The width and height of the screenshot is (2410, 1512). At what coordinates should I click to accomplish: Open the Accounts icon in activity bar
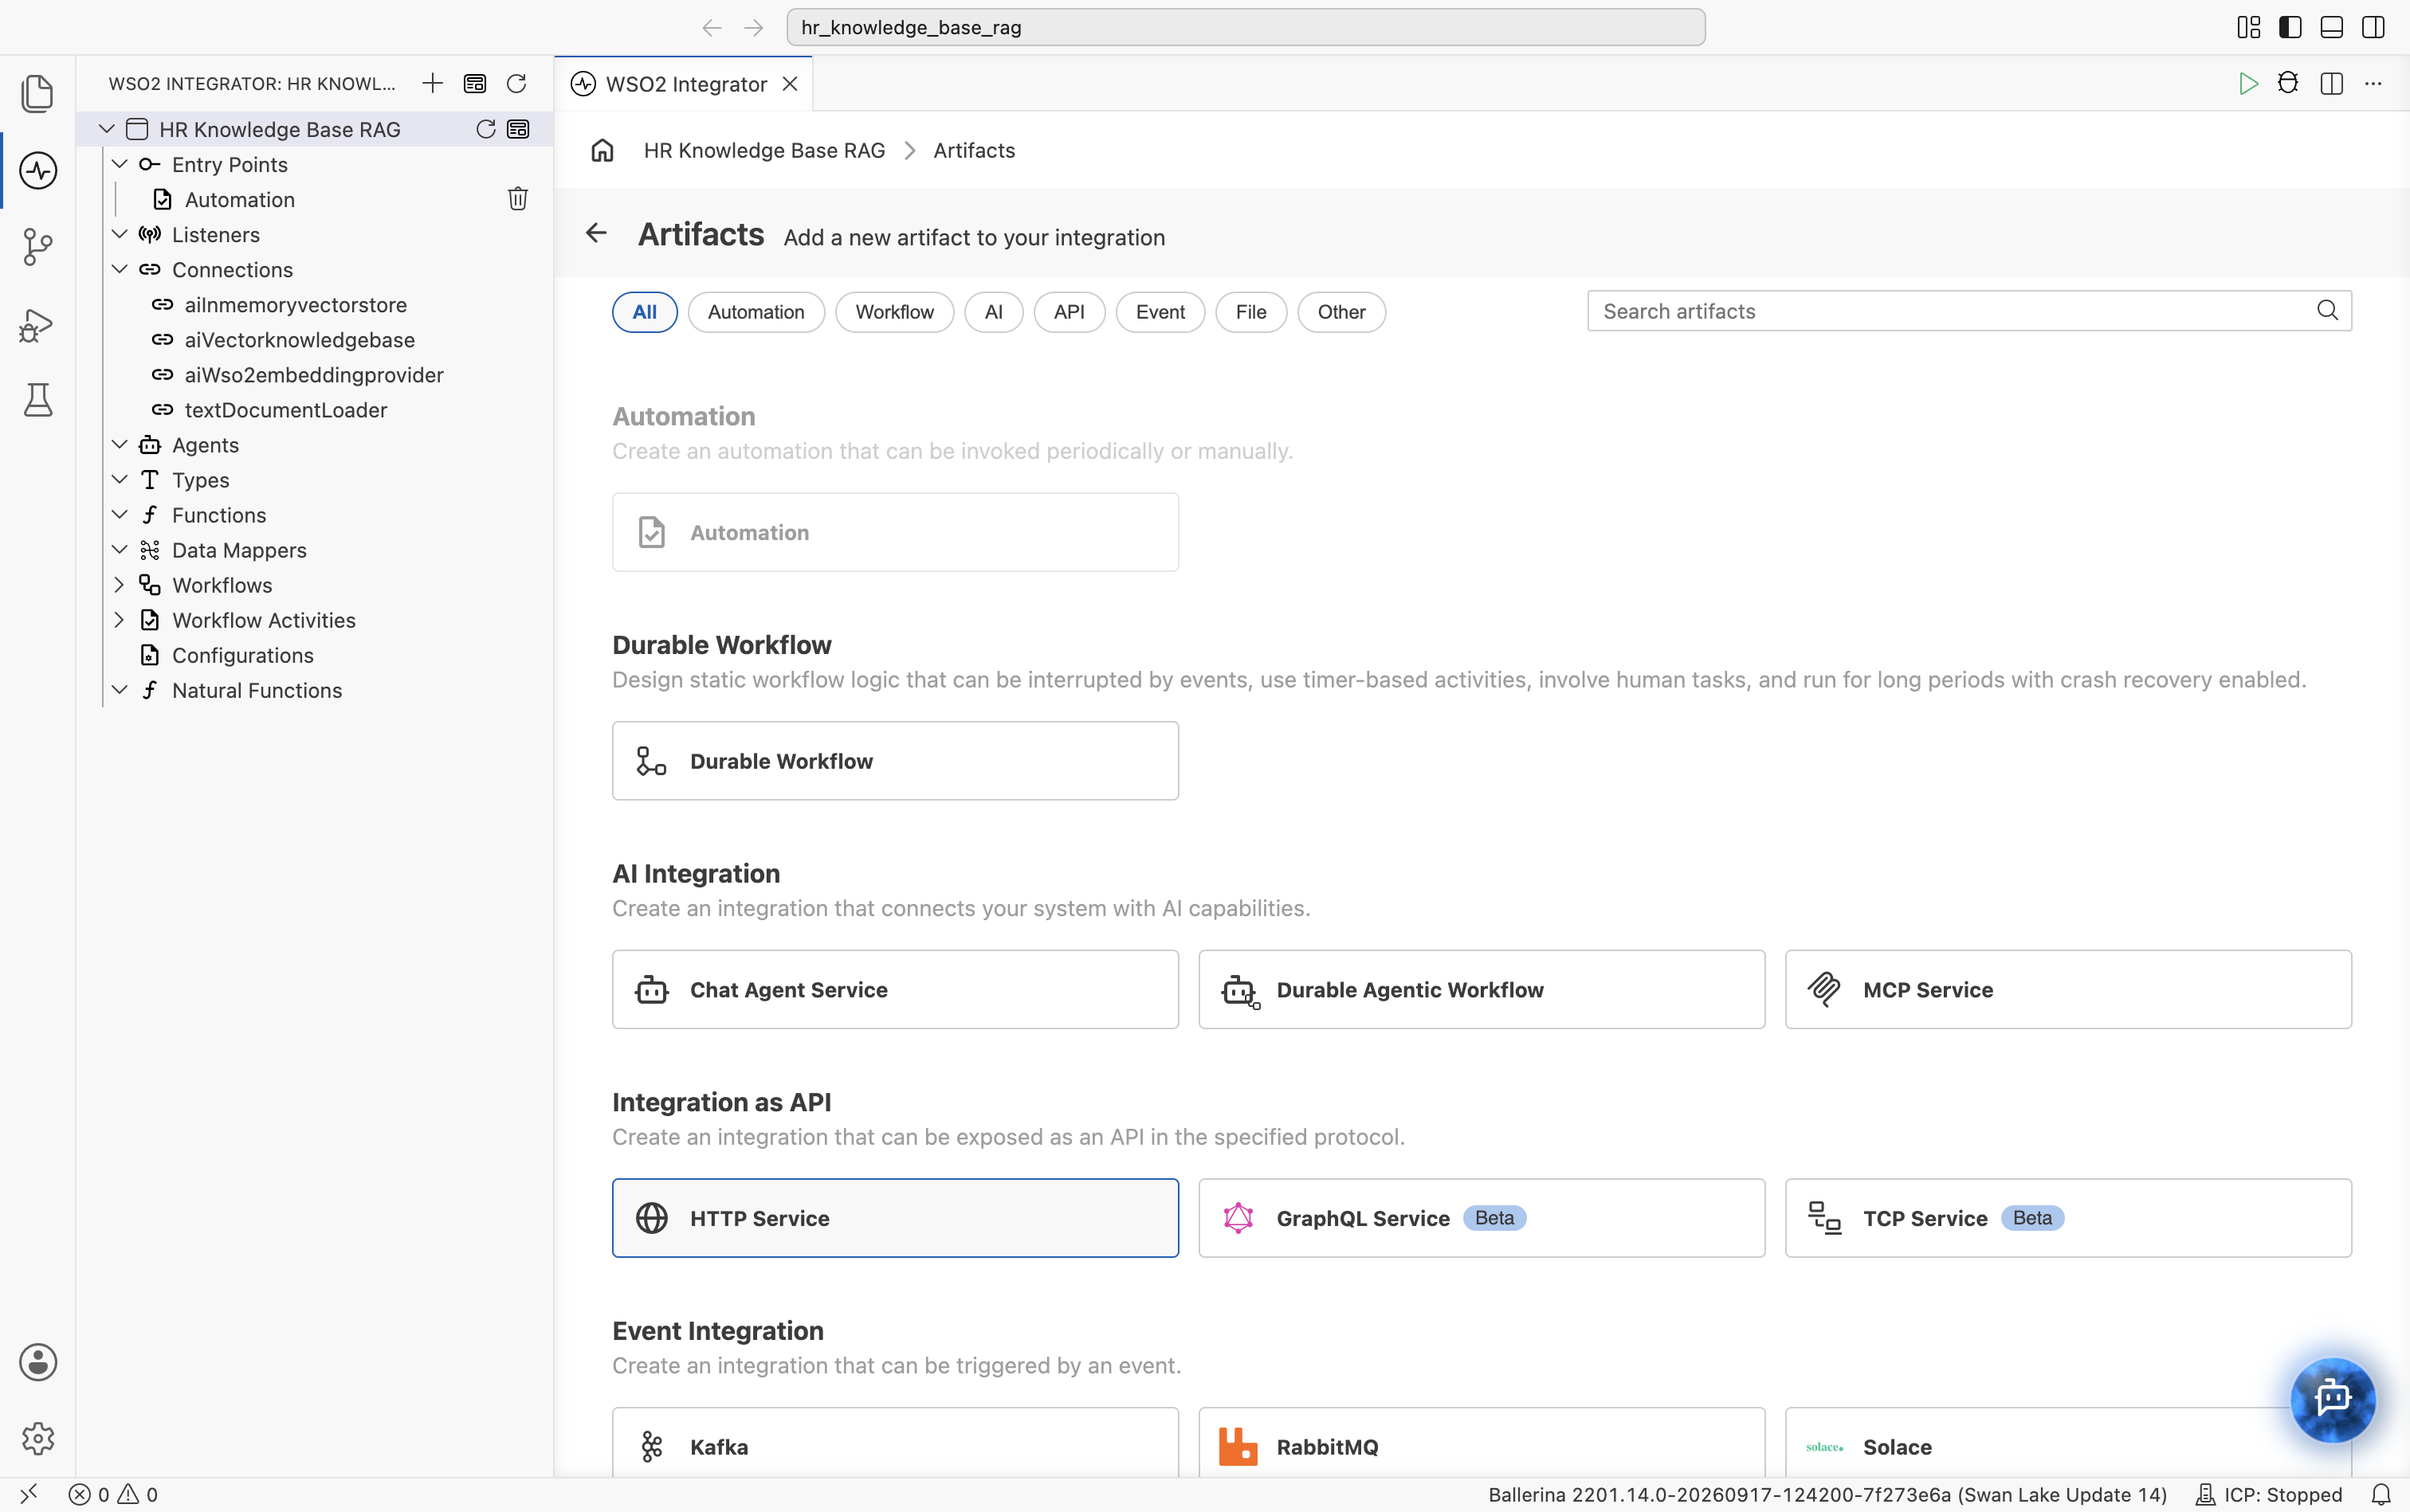click(x=38, y=1362)
